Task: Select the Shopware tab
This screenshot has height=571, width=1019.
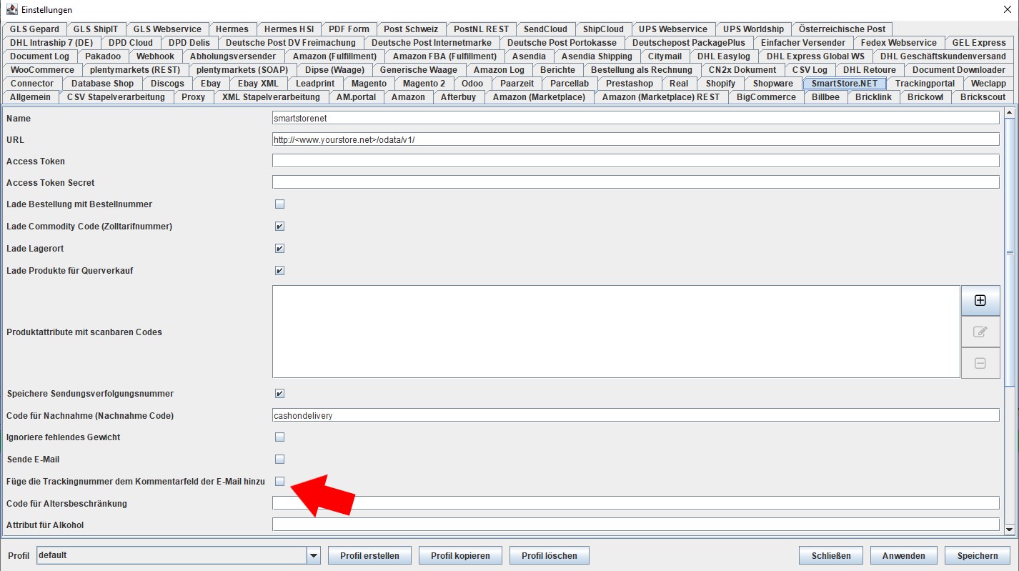Action: [x=772, y=84]
